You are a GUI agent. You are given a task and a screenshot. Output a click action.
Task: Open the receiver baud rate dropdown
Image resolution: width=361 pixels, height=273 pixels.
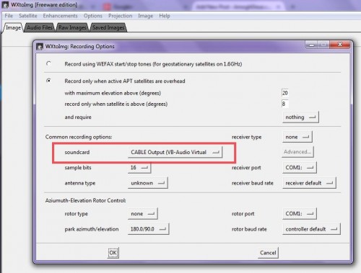tap(309, 183)
